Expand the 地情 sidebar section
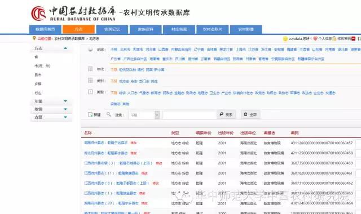 coord(65,109)
